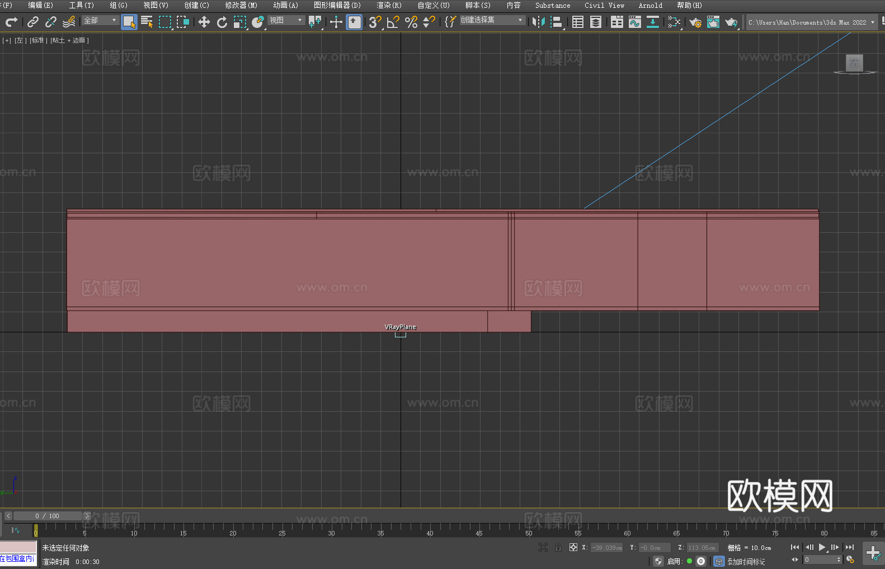
Task: Toggle Window/Crossing selection mode
Action: (183, 22)
